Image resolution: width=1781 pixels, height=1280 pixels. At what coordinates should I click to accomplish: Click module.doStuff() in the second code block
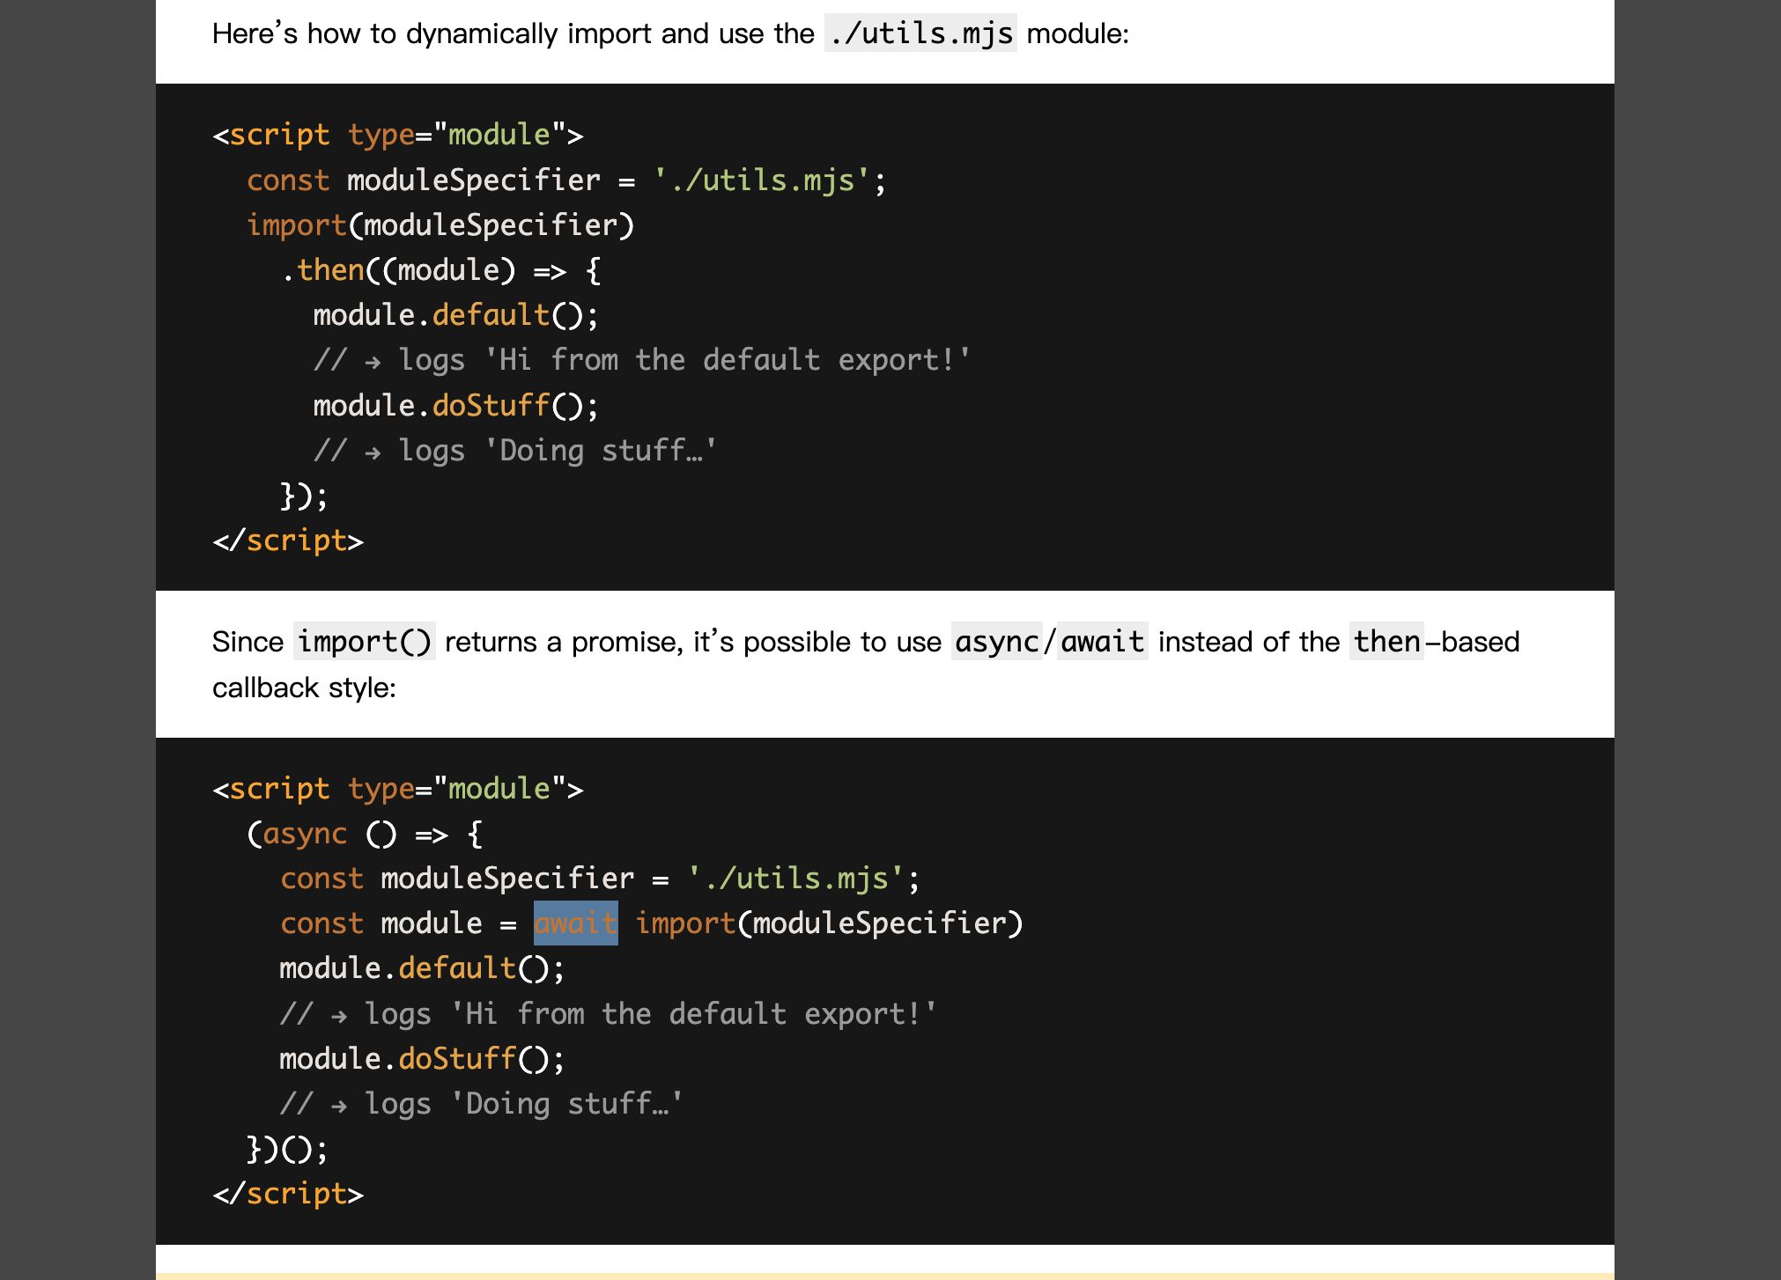(421, 1059)
